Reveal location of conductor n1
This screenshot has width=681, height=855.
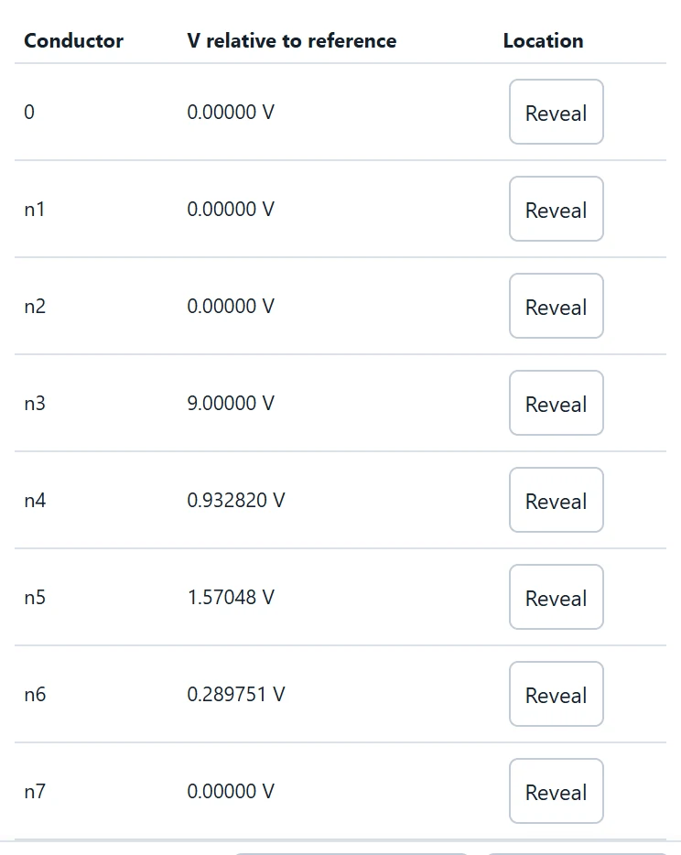pos(557,209)
